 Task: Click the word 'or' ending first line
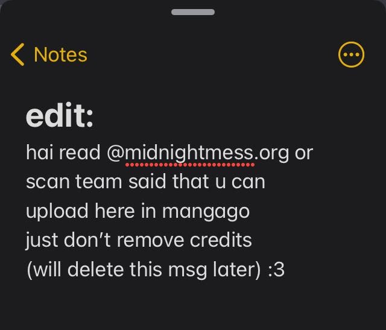tap(304, 153)
